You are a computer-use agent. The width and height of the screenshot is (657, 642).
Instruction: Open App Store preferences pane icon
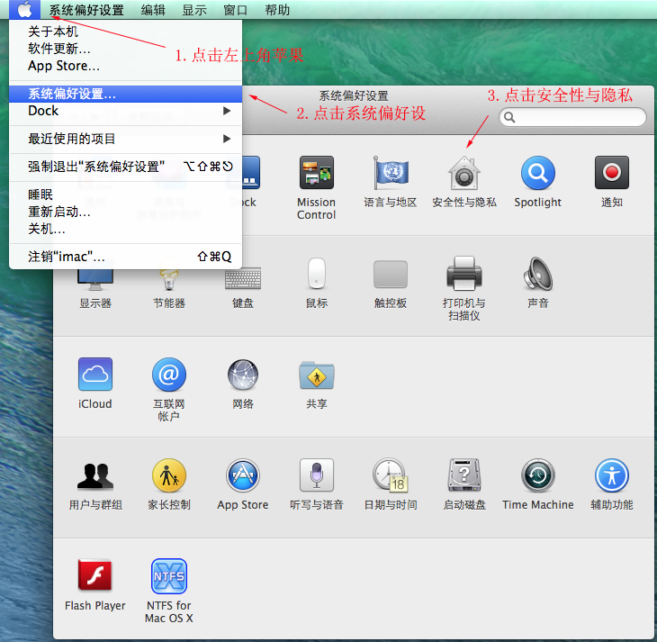pyautogui.click(x=243, y=475)
